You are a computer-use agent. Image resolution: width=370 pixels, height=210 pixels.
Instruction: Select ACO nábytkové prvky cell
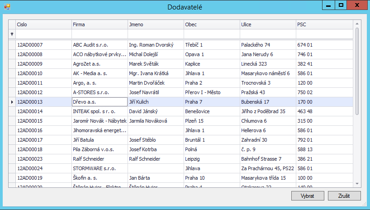coord(100,54)
